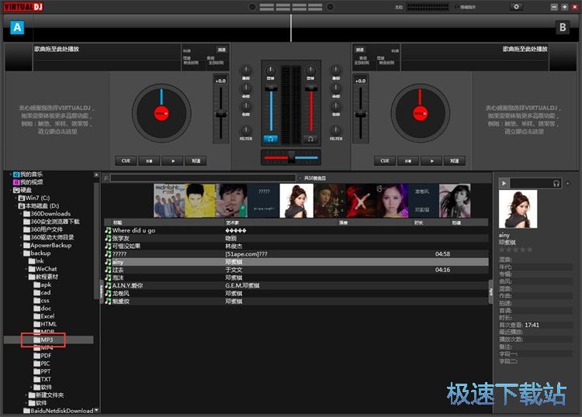Toggle the small checkbox next to the master meter
Viewport: 582px width, 417px height.
click(x=457, y=7)
